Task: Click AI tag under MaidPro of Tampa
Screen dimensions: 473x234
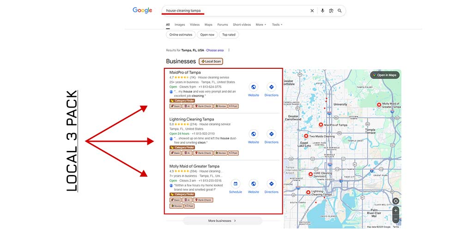Action: click(x=187, y=106)
